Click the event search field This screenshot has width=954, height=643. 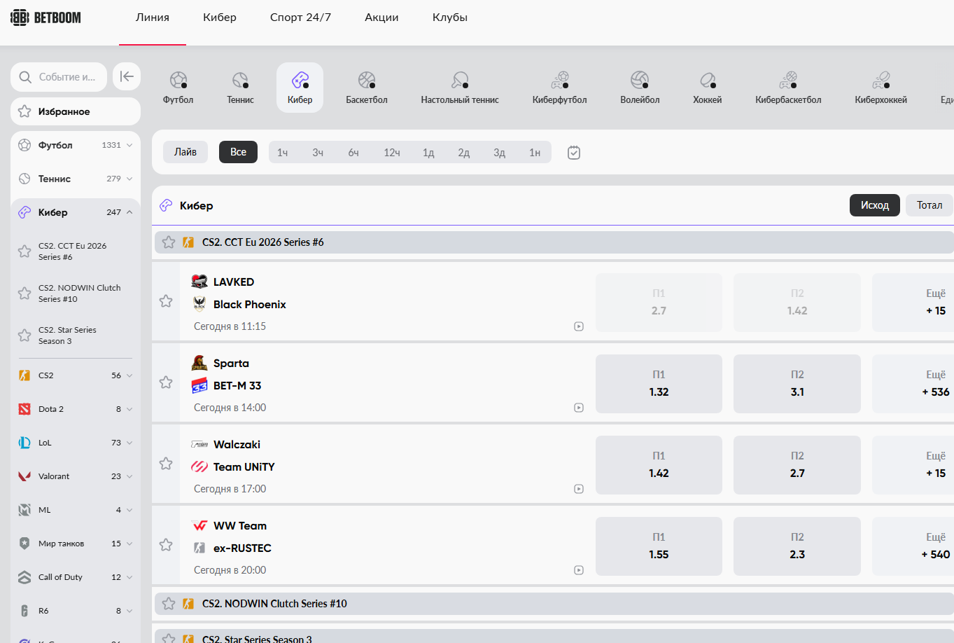59,77
